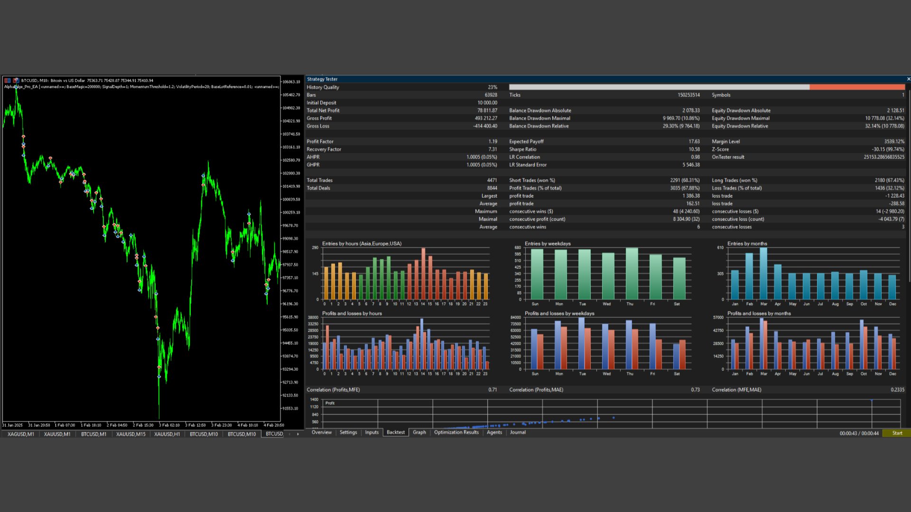Click the one-click trading panel icon on chart
Image resolution: width=911 pixels, height=512 pixels.
[8, 81]
